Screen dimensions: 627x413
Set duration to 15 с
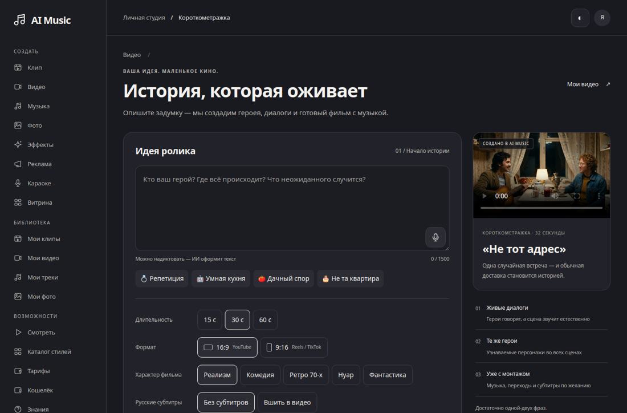pos(210,320)
